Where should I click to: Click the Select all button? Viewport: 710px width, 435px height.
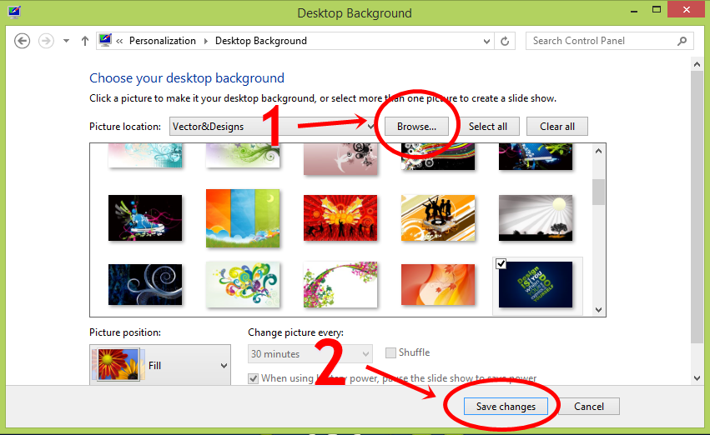(x=488, y=127)
